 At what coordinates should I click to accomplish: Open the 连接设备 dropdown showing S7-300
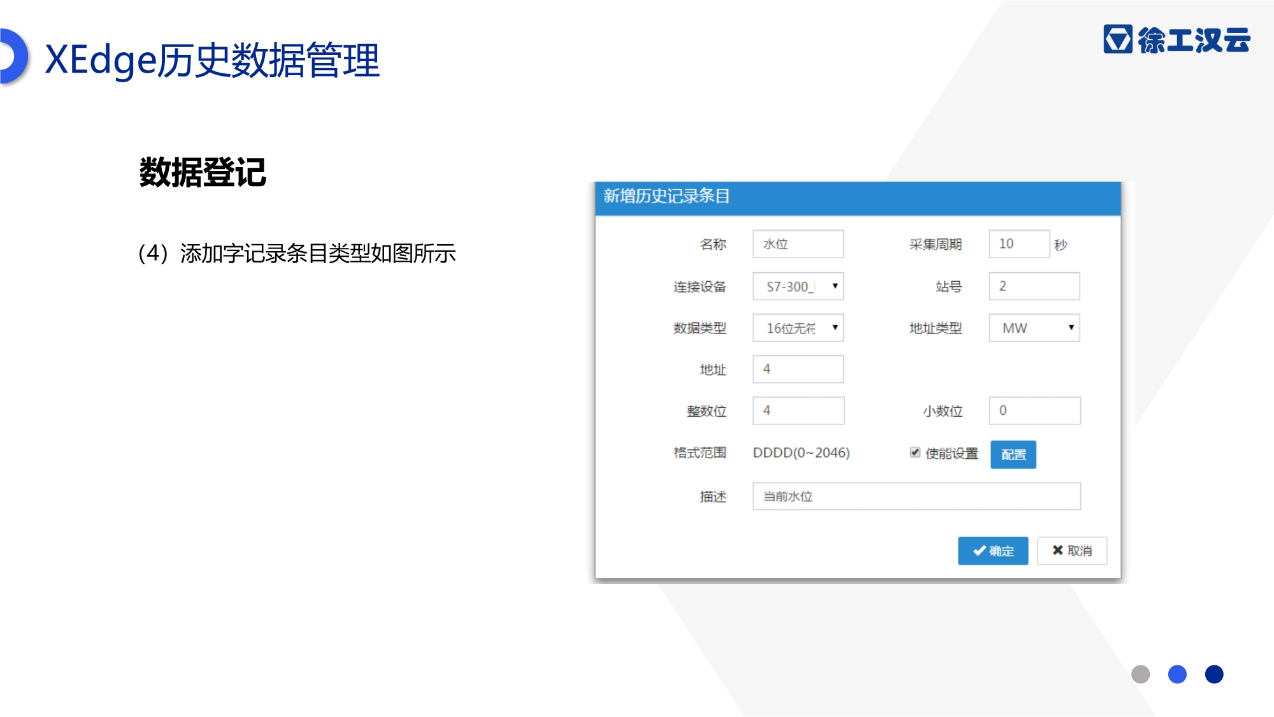(798, 286)
